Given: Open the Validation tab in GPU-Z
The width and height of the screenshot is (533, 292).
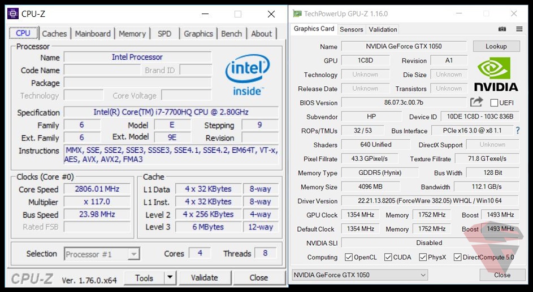Looking at the screenshot, I should point(383,29).
